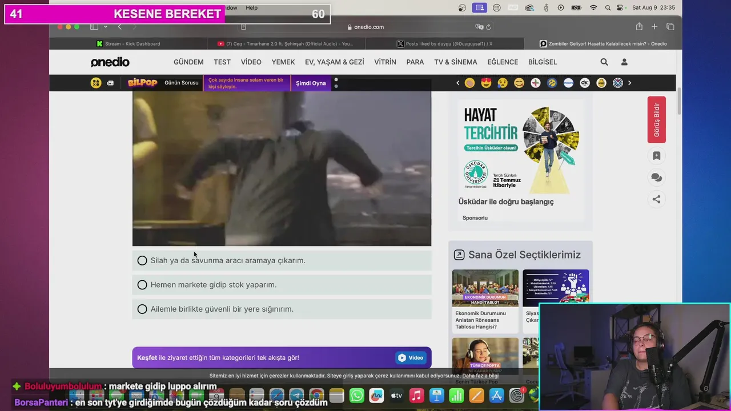
Task: Click the Safari share icon in toolbar
Action: pyautogui.click(x=639, y=27)
